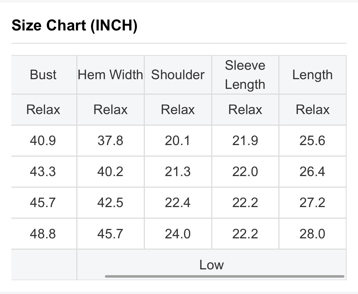This screenshot has height=294, width=358.
Task: Select the Bust column header
Action: pos(43,75)
